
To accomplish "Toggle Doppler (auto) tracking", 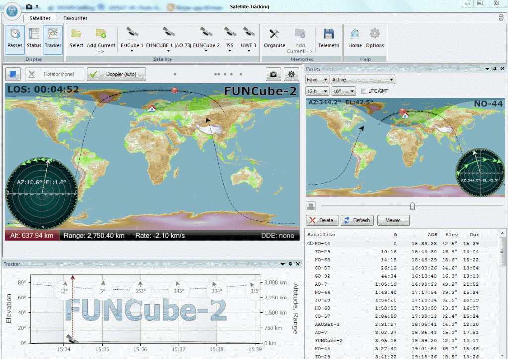I will [116, 74].
